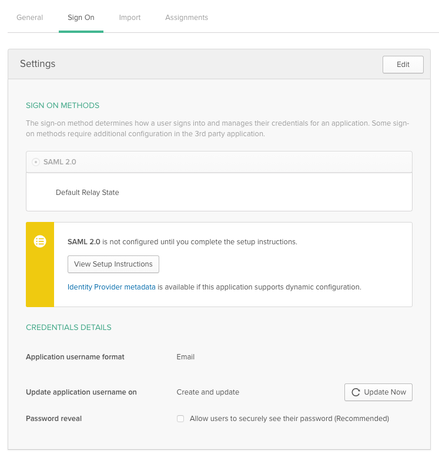This screenshot has width=439, height=458.
Task: Go to the Assignments tab
Action: [186, 18]
